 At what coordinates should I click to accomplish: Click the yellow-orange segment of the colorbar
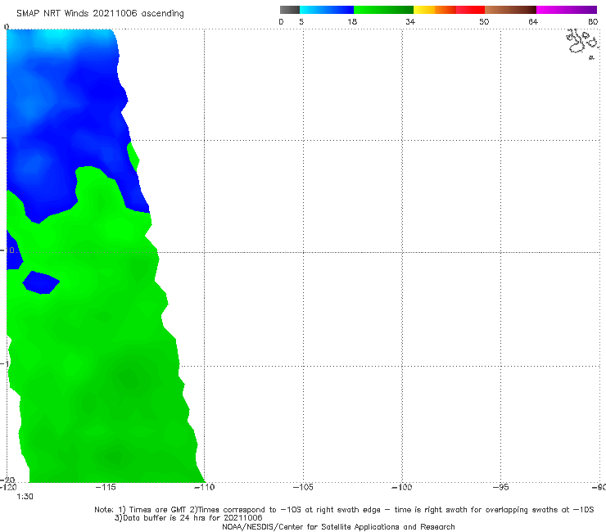pos(435,10)
